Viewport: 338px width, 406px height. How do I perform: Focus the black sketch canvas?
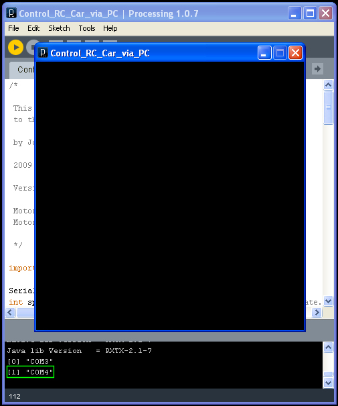pos(170,196)
